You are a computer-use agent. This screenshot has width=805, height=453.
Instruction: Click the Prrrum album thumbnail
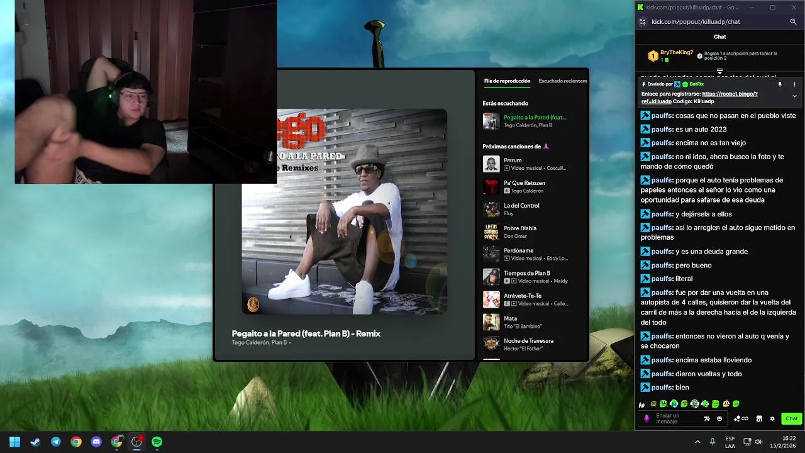coord(491,164)
